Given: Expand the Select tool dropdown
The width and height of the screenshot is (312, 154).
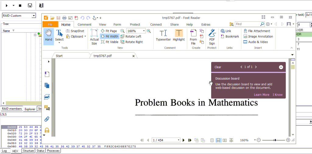Looking at the screenshot, I should tap(59, 43).
